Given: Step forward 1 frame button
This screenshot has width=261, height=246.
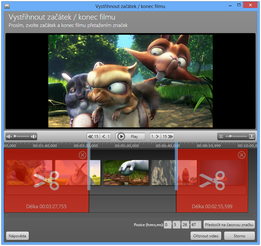Looking at the screenshot, I should tap(155, 137).
